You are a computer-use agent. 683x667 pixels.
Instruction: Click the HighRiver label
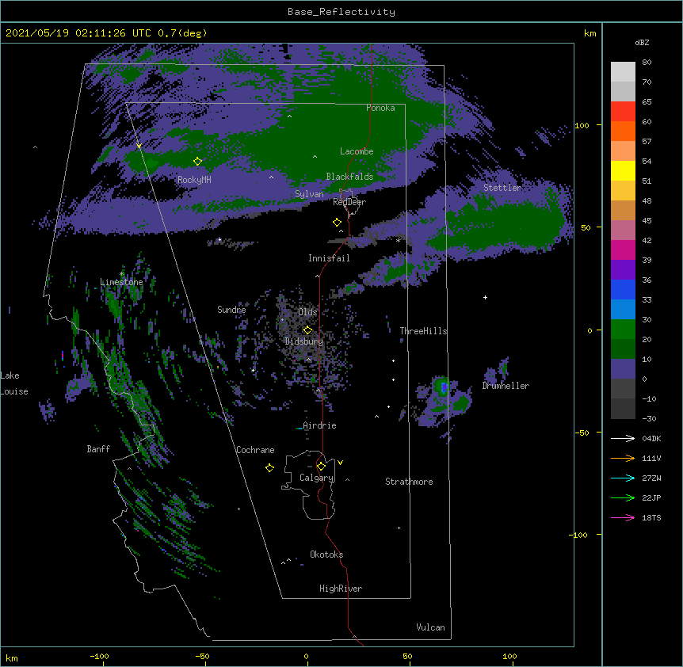pyautogui.click(x=341, y=589)
